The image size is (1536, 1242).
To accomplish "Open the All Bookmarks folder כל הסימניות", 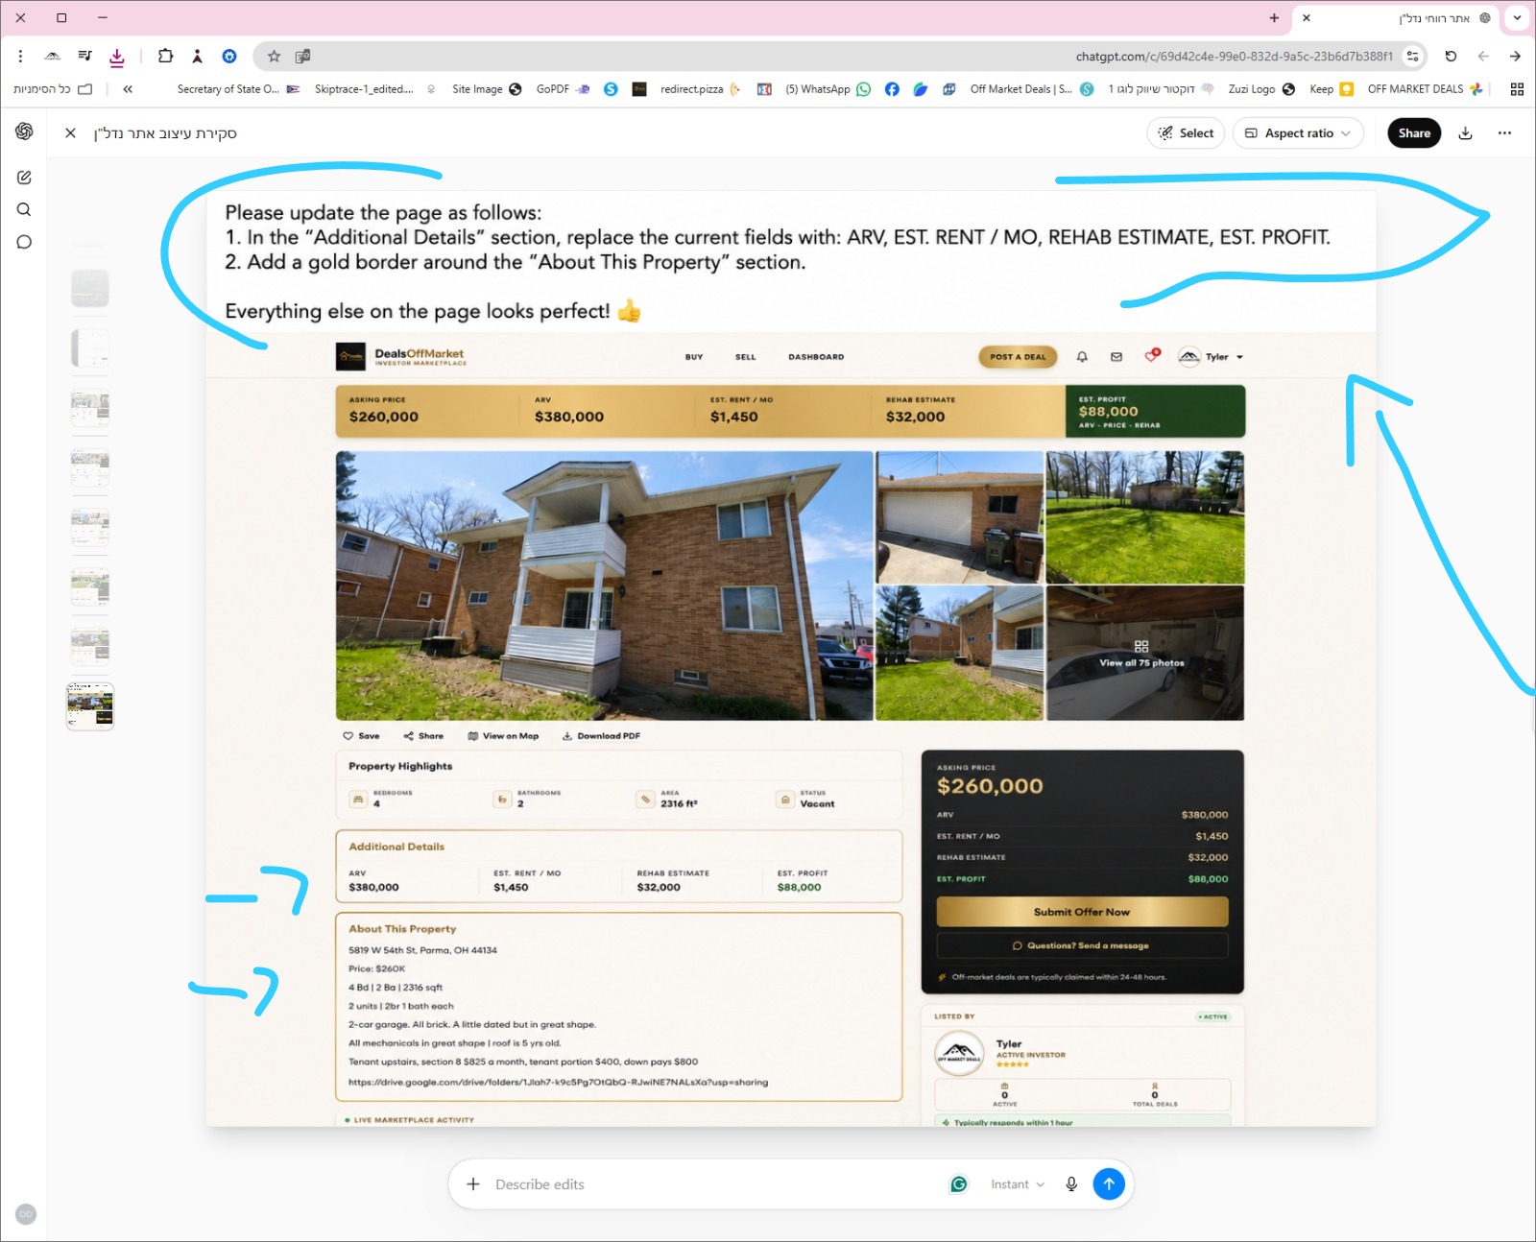I will [x=53, y=89].
